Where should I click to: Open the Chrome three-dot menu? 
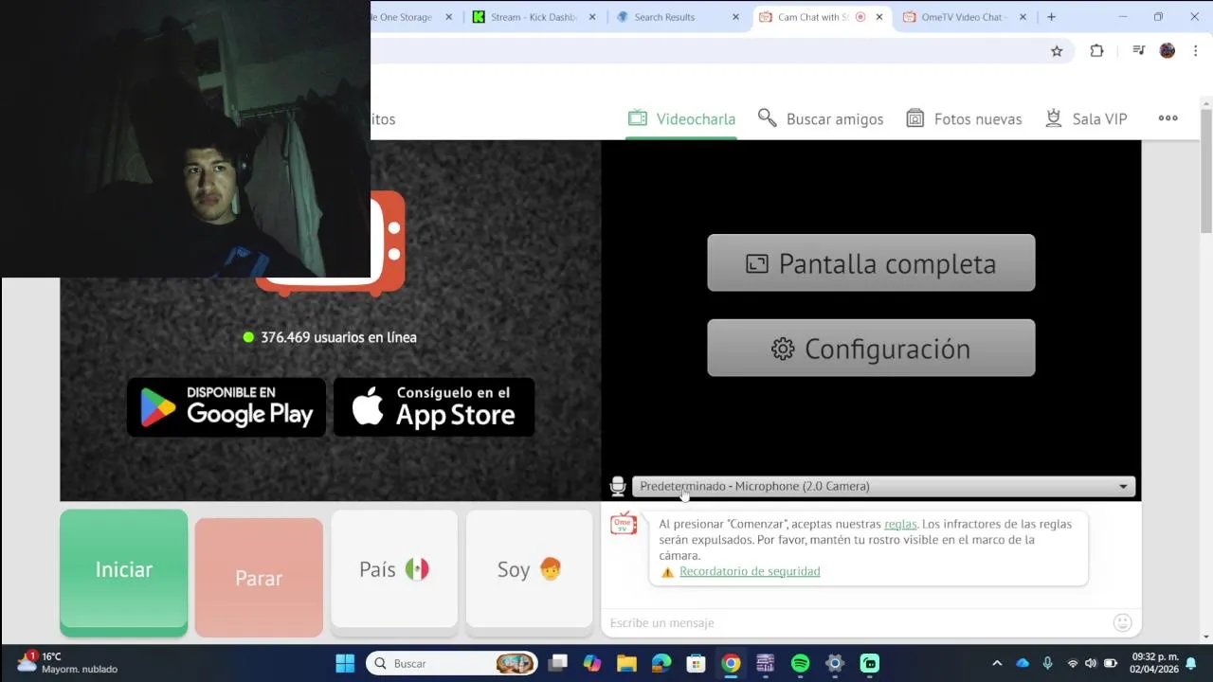pyautogui.click(x=1196, y=51)
